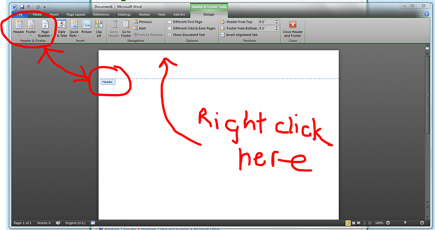Open Word Help
Image resolution: width=435 pixels, height=230 pixels.
[x=427, y=14]
